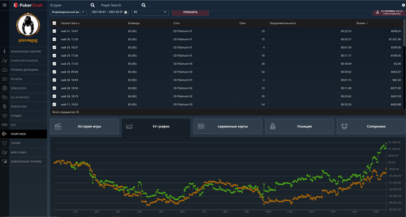Open Rush & Cash sidebar icon
406x217 pixels.
point(5,106)
